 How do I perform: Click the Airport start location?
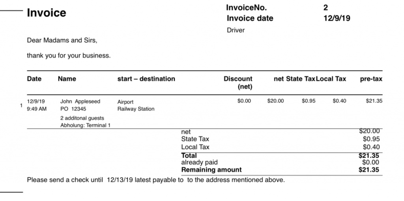pos(125,102)
